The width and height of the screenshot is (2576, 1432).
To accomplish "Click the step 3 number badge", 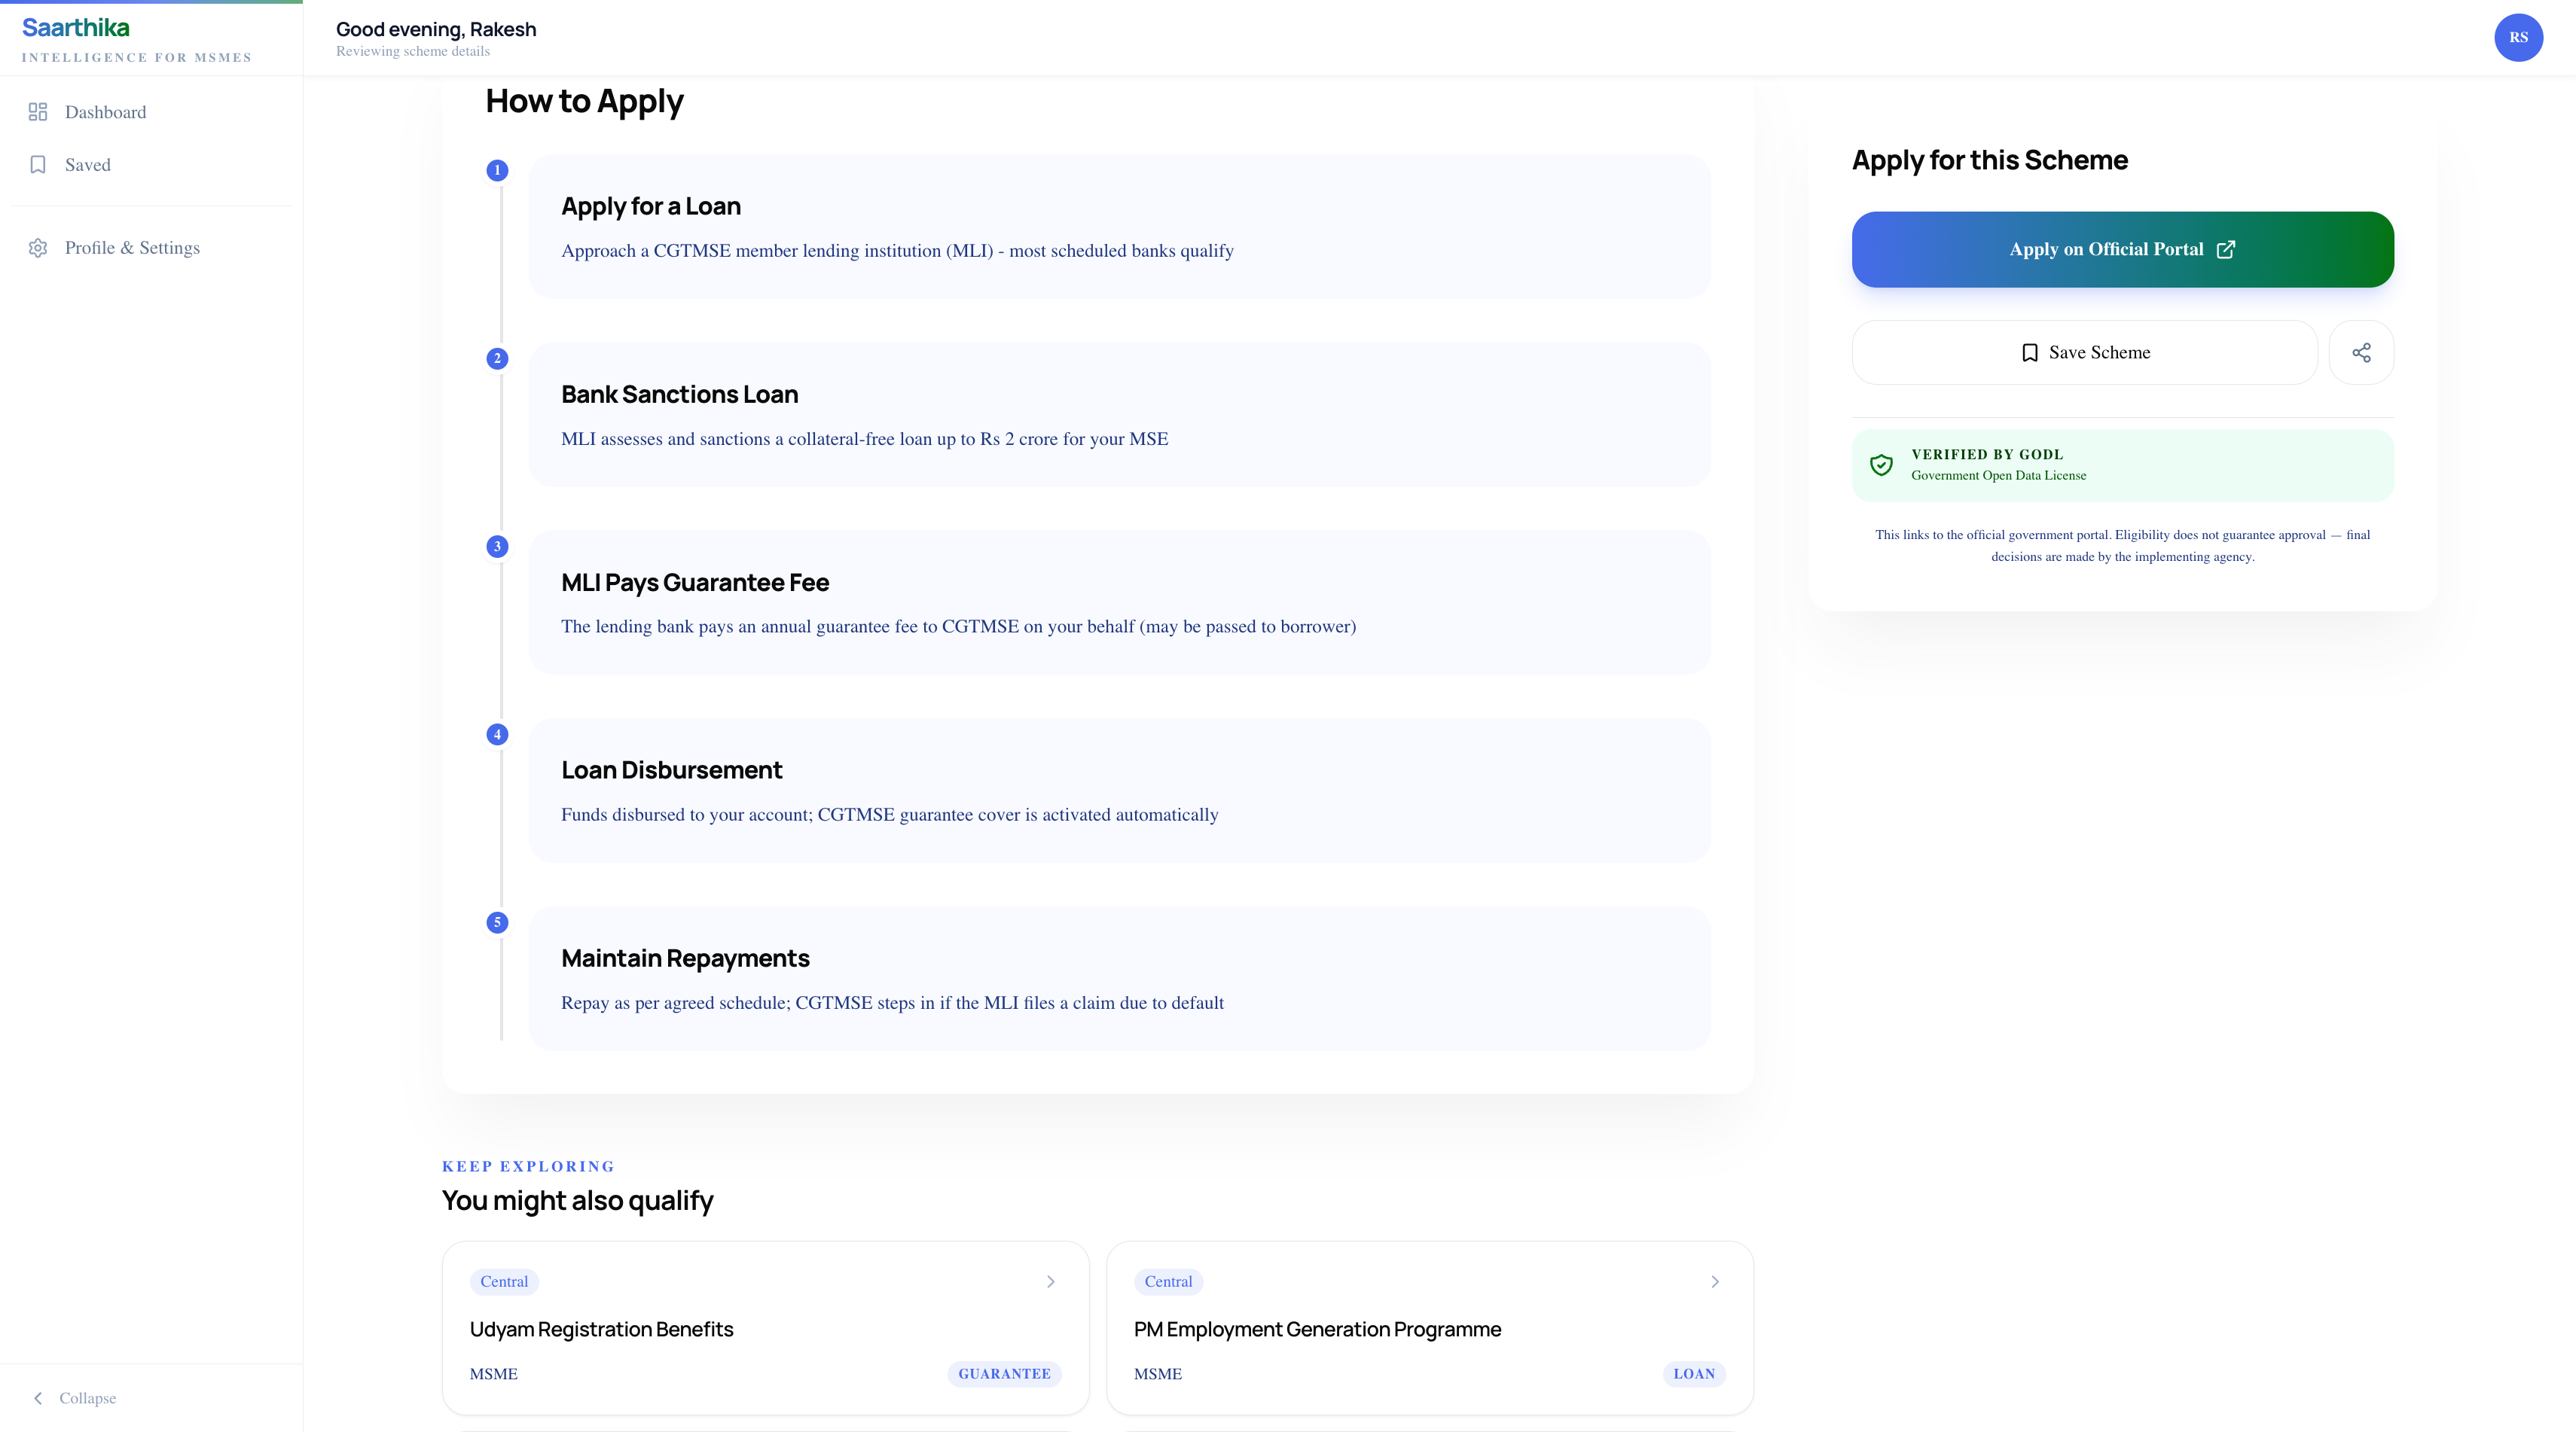I will pos(497,547).
